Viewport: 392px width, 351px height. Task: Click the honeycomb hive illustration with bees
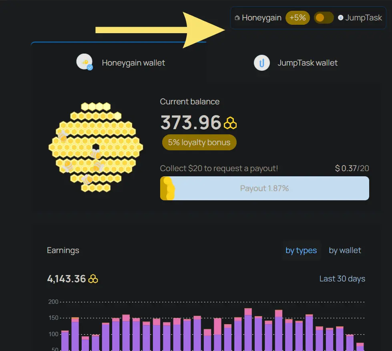click(x=96, y=147)
